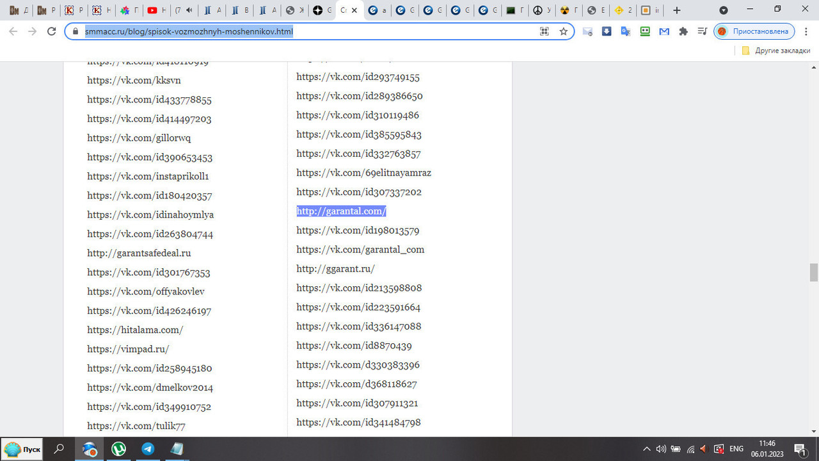Open the https://vimpad.ru/ link
This screenshot has width=819, height=461.
tap(128, 350)
